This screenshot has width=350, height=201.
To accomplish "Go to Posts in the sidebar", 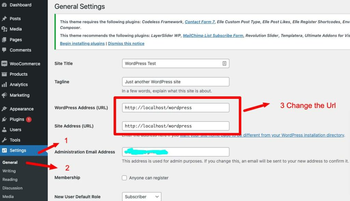I will (15, 19).
